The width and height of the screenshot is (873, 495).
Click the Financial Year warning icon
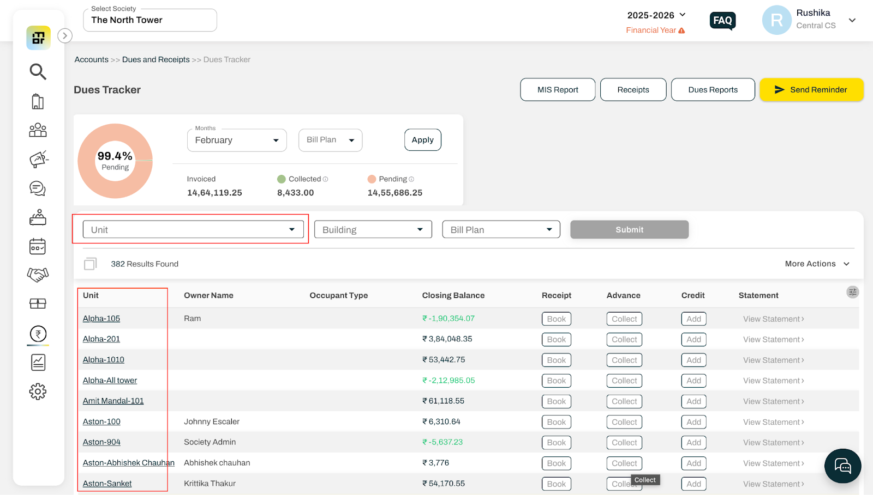[x=681, y=30]
